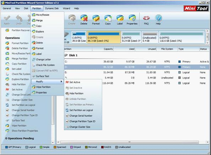Click Delete Partition in Operations panel
The height and width of the screenshot is (155, 211).
[x=20, y=48]
